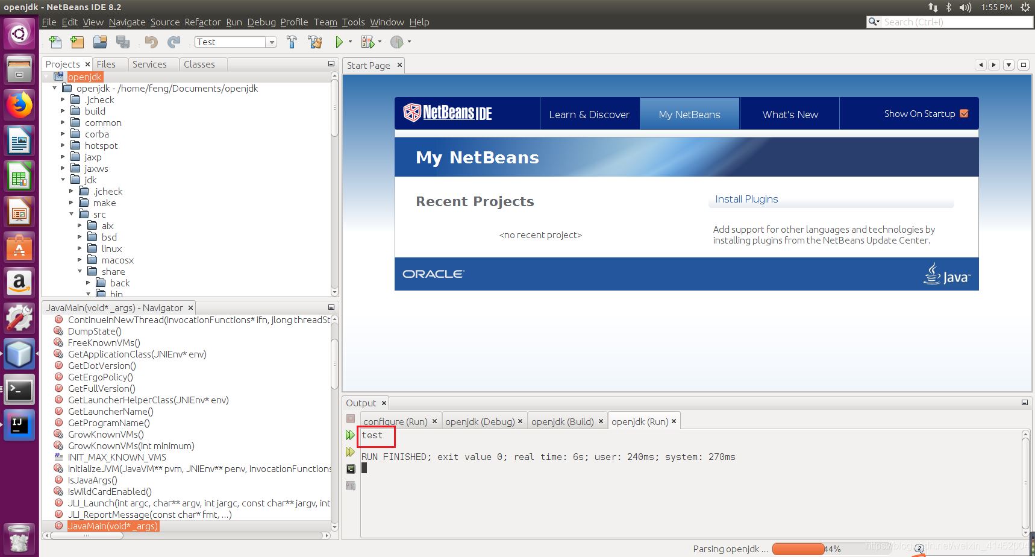Screen dimensions: 1035x557
Task: Click the Clean and Build Project icon
Action: pyautogui.click(x=314, y=42)
